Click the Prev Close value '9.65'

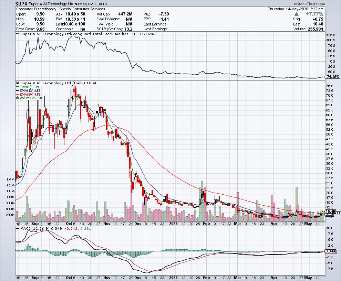click(x=40, y=29)
